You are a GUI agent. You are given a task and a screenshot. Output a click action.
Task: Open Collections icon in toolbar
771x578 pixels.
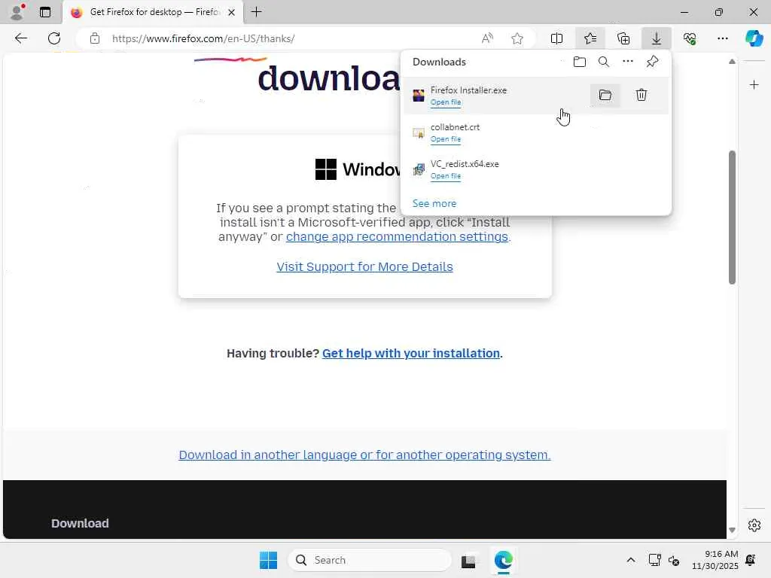click(623, 38)
